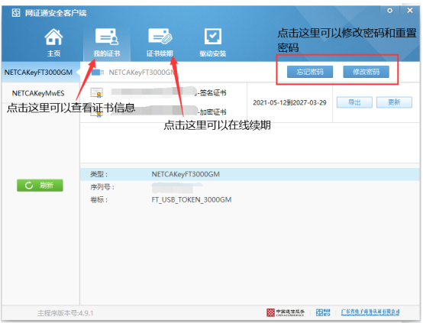Viewport: 423px width, 323px height.
Task: Click the 修改密码 button
Action: 366,72
